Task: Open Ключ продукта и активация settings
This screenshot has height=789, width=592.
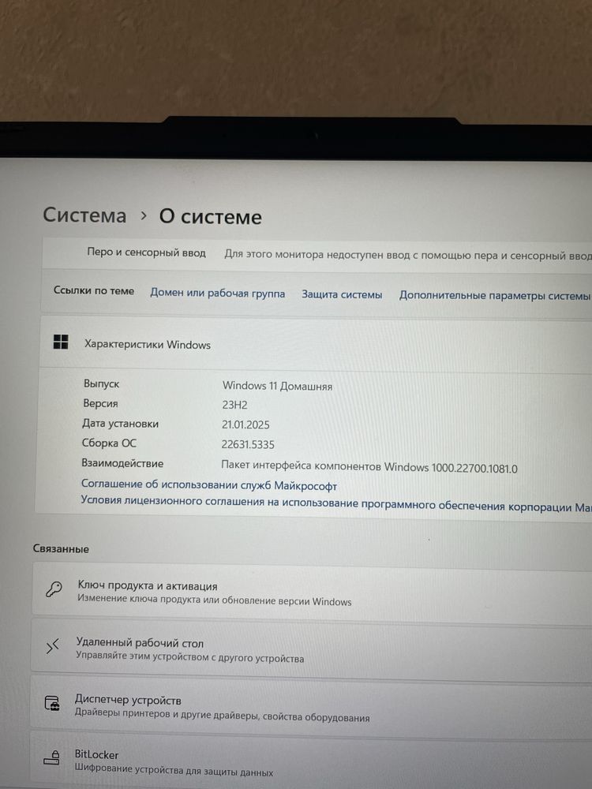Action: 312,593
